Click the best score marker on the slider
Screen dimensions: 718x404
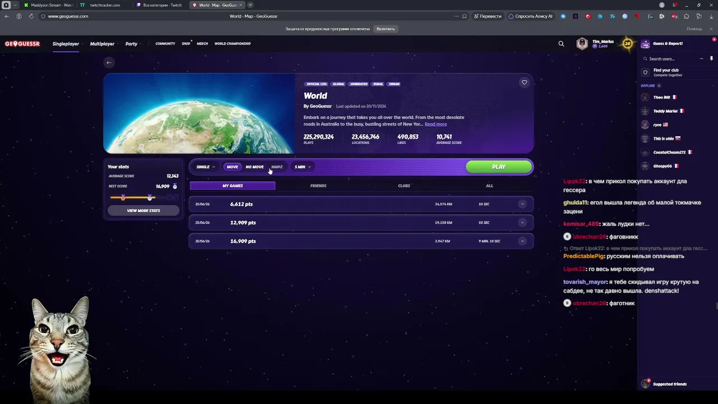click(x=150, y=198)
